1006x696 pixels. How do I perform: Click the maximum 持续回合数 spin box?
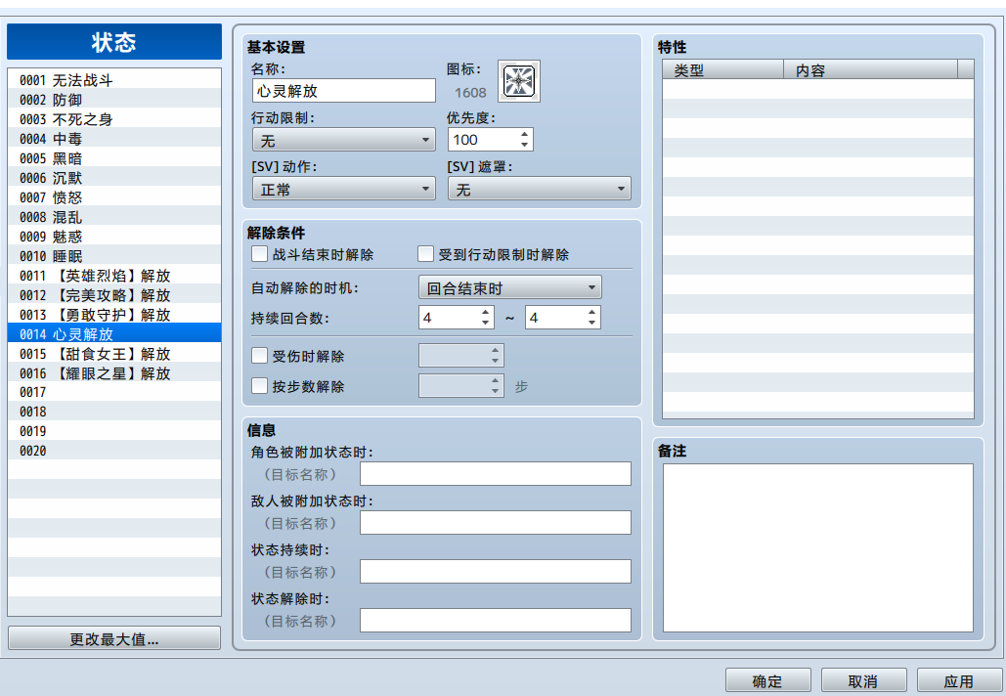563,317
